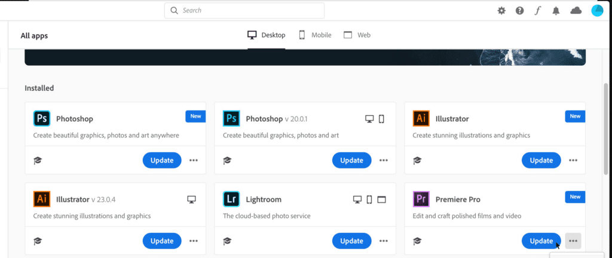Open the help question mark icon
Screen dimensions: 612x258
tap(519, 11)
